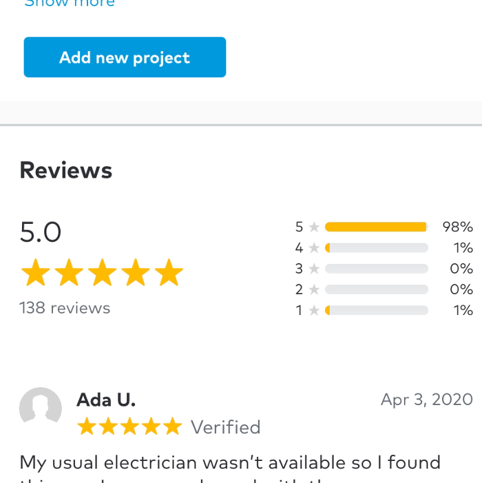Filter by the 2-star rating bar

tap(376, 289)
